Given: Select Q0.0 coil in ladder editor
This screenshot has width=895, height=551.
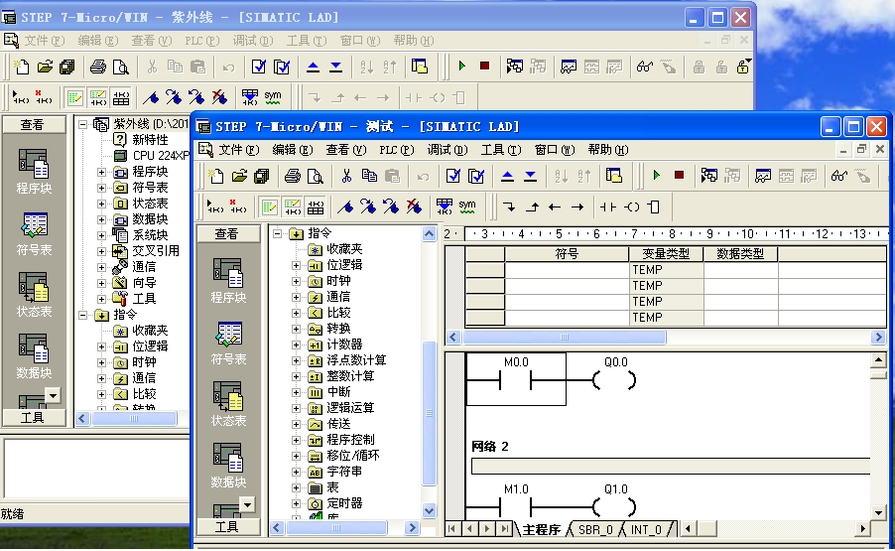Looking at the screenshot, I should click(x=615, y=379).
